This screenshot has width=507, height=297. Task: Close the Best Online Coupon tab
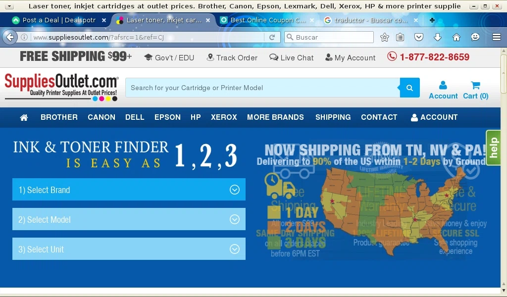tap(312, 20)
